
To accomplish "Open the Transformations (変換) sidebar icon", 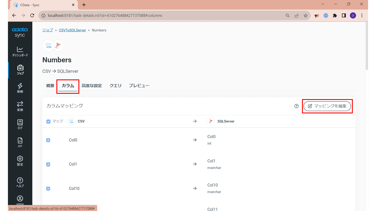I will coord(20,106).
